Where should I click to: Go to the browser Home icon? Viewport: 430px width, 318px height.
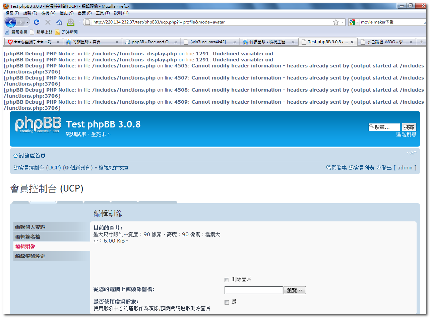pyautogui.click(x=59, y=22)
